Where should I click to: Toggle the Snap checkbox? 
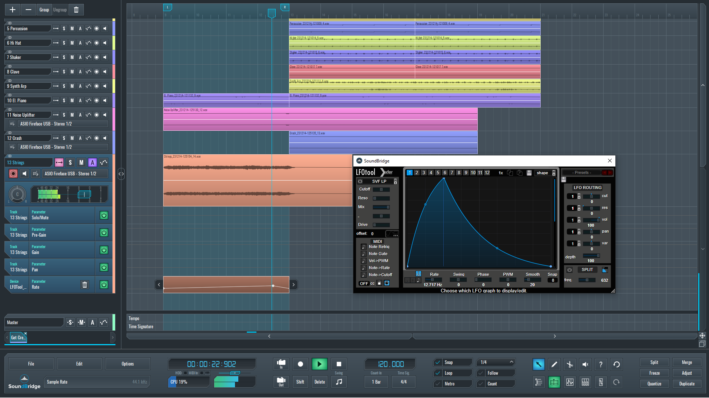pos(438,363)
